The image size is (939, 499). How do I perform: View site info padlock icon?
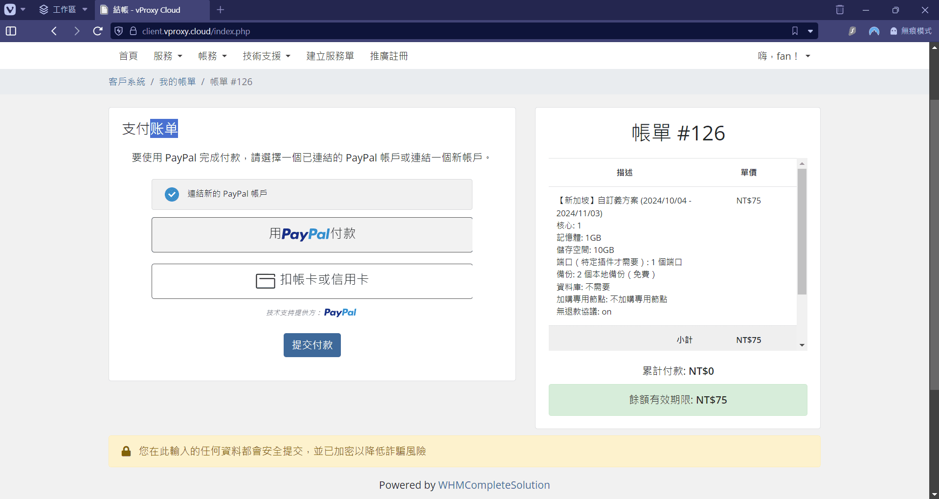(x=133, y=31)
